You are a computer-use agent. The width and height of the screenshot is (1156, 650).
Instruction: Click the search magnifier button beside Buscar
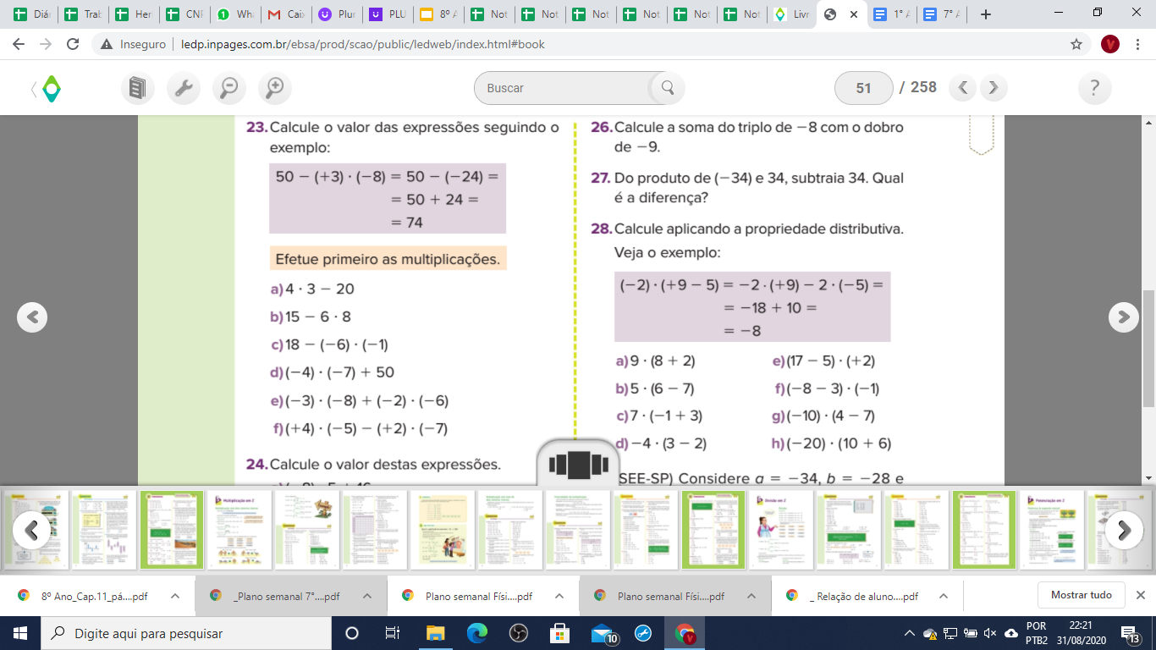point(667,87)
